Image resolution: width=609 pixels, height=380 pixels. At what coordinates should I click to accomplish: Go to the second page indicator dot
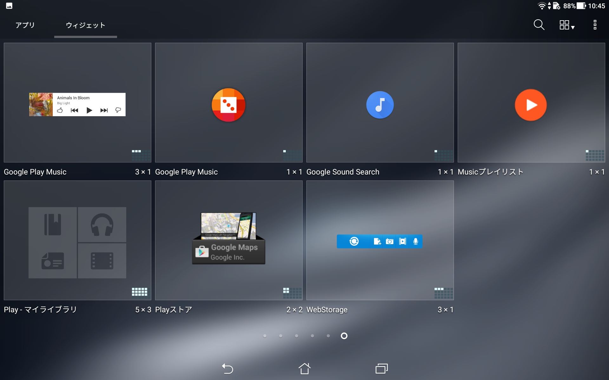pyautogui.click(x=281, y=336)
